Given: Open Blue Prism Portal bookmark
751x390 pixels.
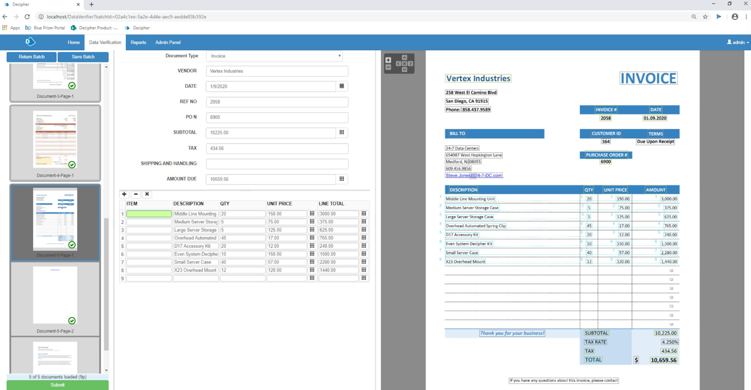Looking at the screenshot, I should coord(45,28).
